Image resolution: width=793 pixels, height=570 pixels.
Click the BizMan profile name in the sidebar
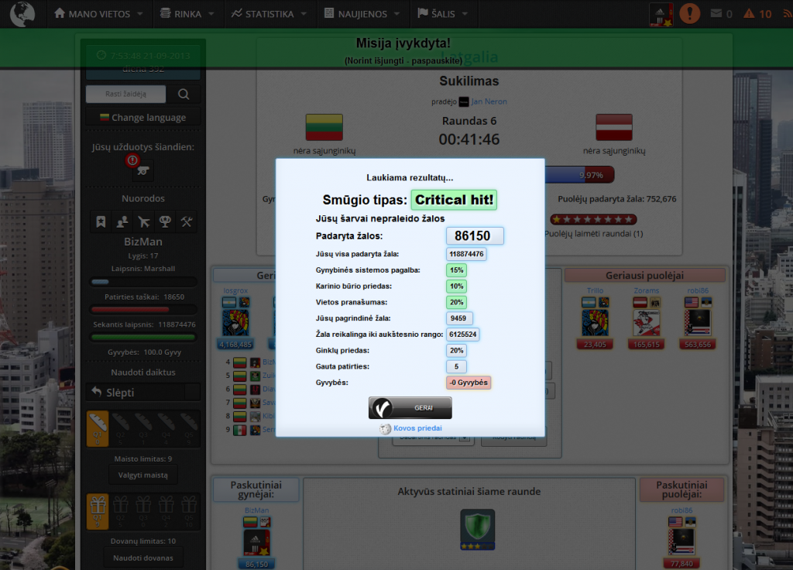pyautogui.click(x=143, y=242)
